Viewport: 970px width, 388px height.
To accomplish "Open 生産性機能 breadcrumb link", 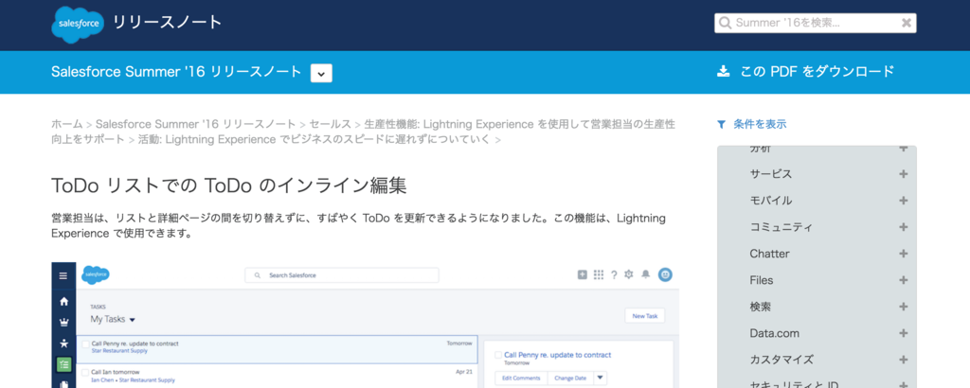I will tap(363, 132).
